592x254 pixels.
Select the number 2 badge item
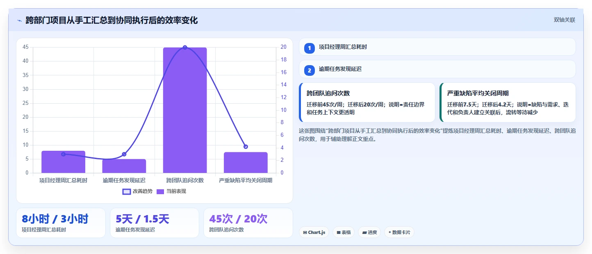click(x=310, y=70)
